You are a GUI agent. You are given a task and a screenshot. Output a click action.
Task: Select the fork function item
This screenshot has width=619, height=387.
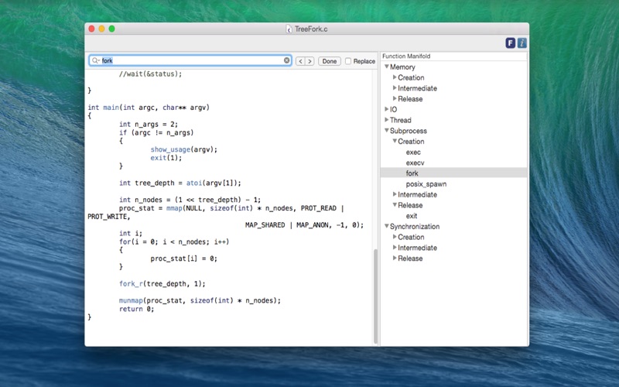[453, 173]
